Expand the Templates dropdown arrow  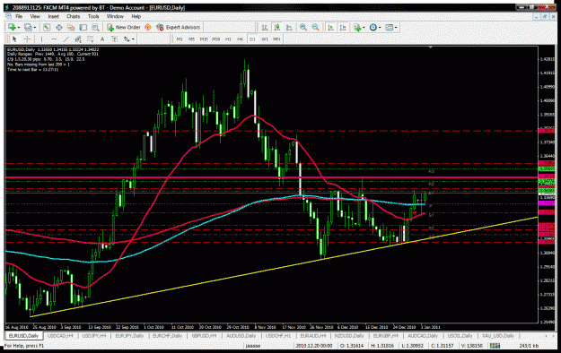(x=396, y=28)
